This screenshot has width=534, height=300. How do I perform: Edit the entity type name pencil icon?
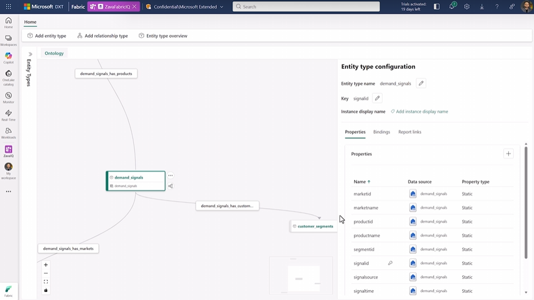[421, 83]
